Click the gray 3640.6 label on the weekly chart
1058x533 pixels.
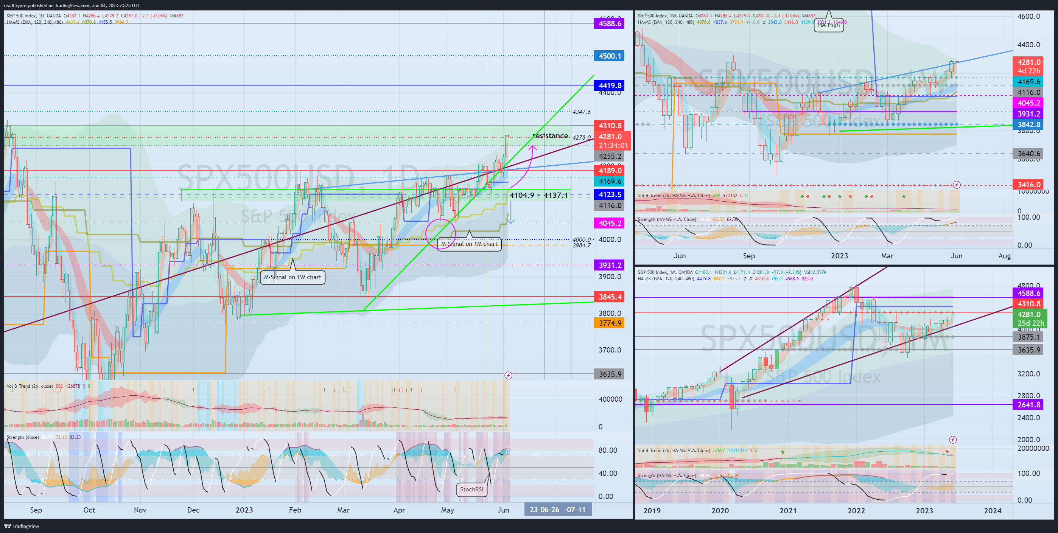[x=1029, y=154]
